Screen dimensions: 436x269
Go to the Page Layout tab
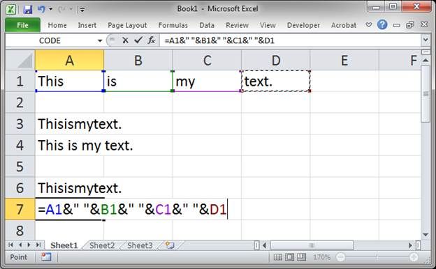coord(127,25)
